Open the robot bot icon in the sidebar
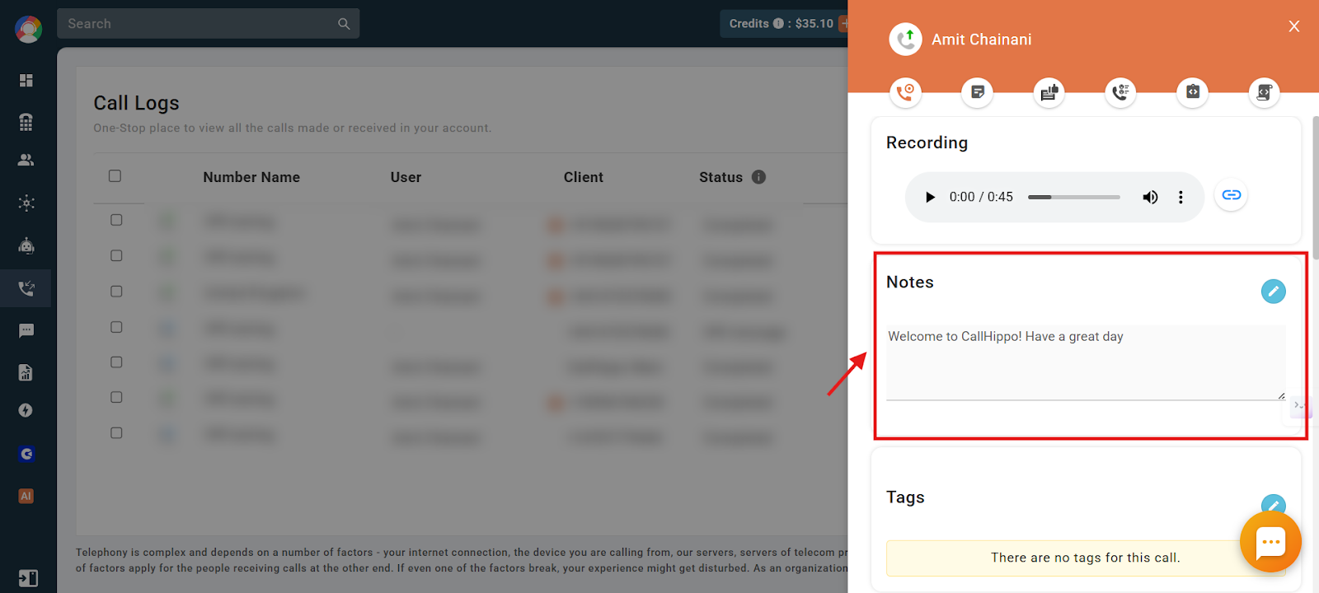The height and width of the screenshot is (593, 1319). (x=26, y=245)
